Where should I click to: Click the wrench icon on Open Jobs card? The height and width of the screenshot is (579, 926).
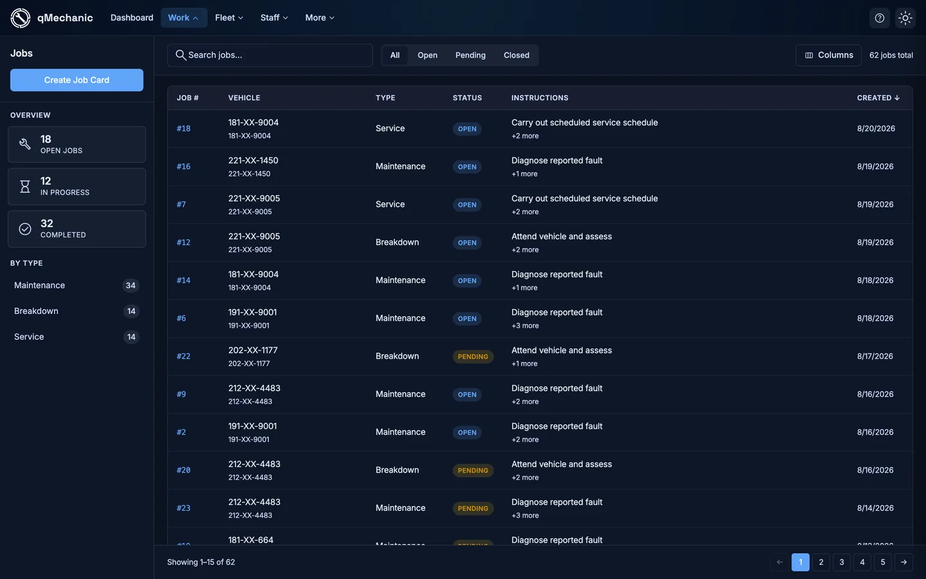click(25, 144)
